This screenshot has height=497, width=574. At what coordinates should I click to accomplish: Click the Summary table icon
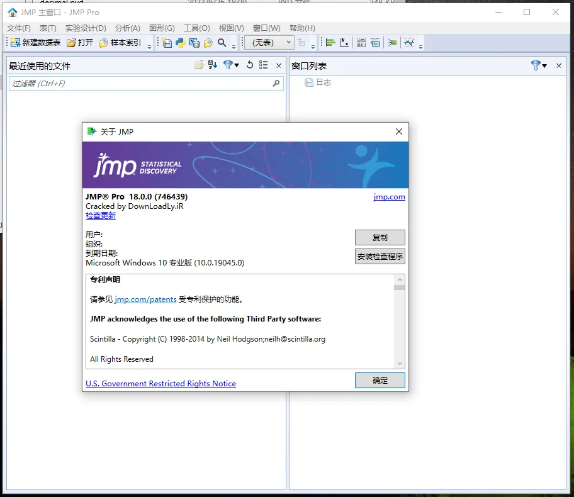(x=375, y=43)
